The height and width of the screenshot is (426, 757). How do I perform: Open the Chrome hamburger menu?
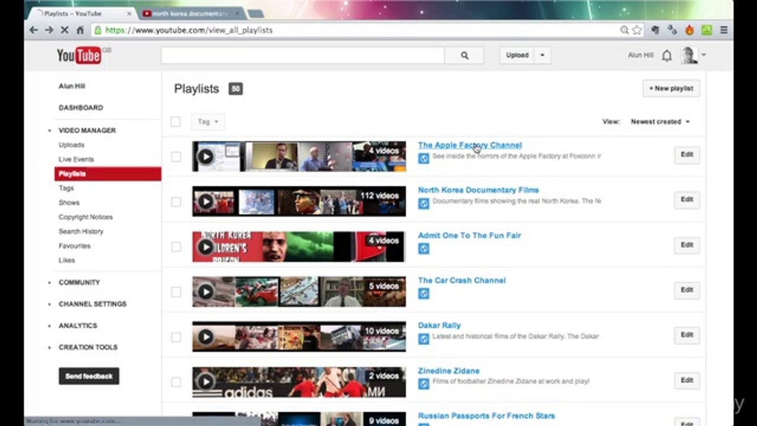point(724,30)
